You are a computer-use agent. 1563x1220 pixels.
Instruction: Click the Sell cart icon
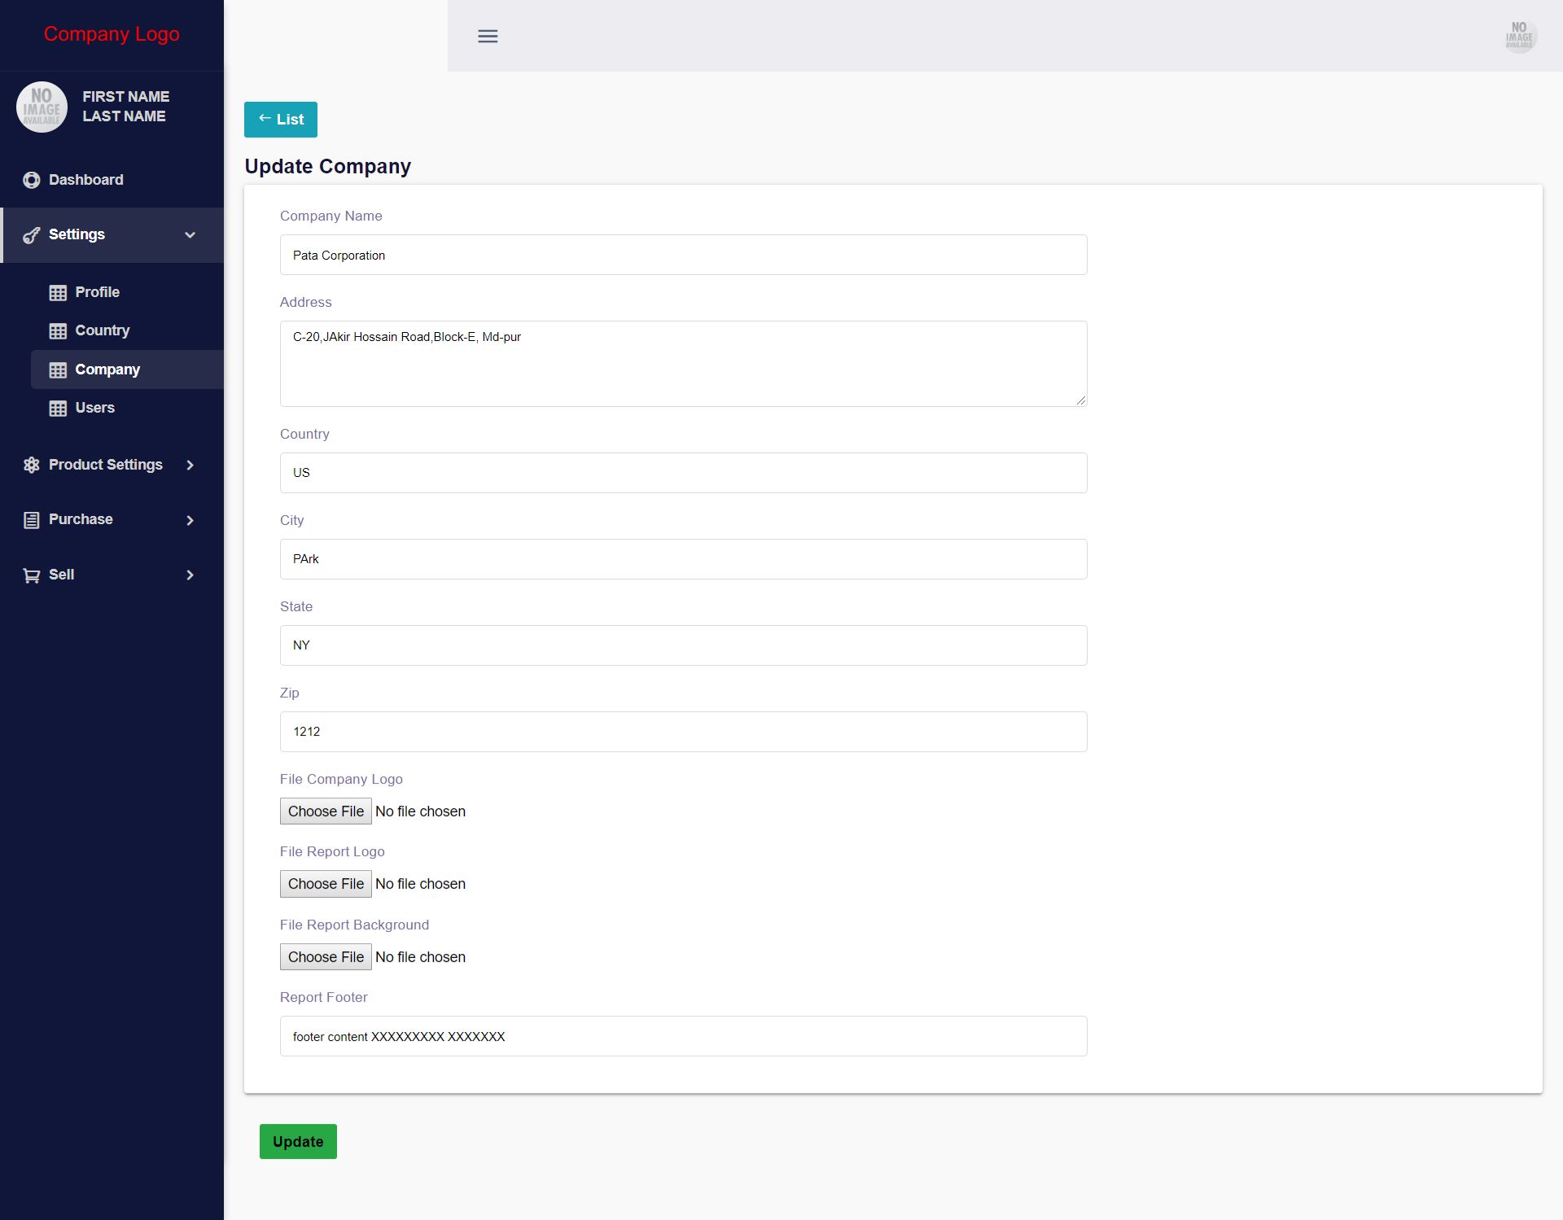pos(31,575)
